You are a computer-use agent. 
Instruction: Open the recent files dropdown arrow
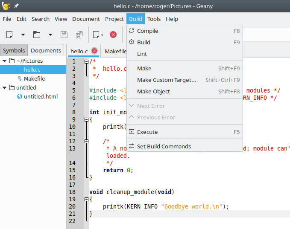point(50,35)
